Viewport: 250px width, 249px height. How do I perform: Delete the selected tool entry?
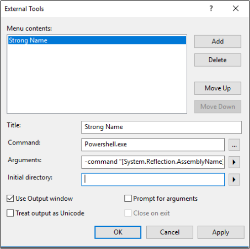[x=217, y=60]
